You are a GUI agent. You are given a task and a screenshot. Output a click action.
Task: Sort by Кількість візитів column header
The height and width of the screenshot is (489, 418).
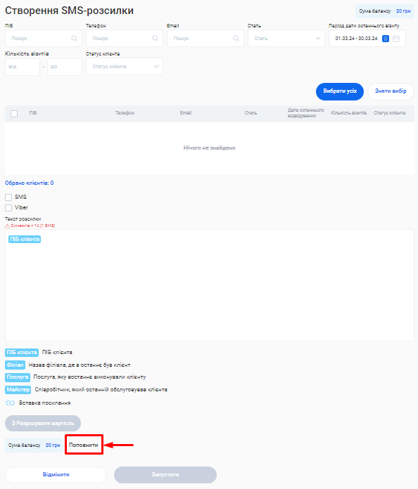point(348,113)
